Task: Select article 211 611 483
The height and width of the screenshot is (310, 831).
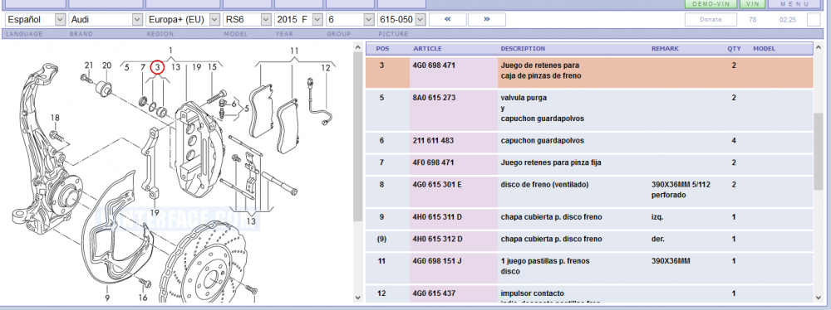Action: (433, 141)
